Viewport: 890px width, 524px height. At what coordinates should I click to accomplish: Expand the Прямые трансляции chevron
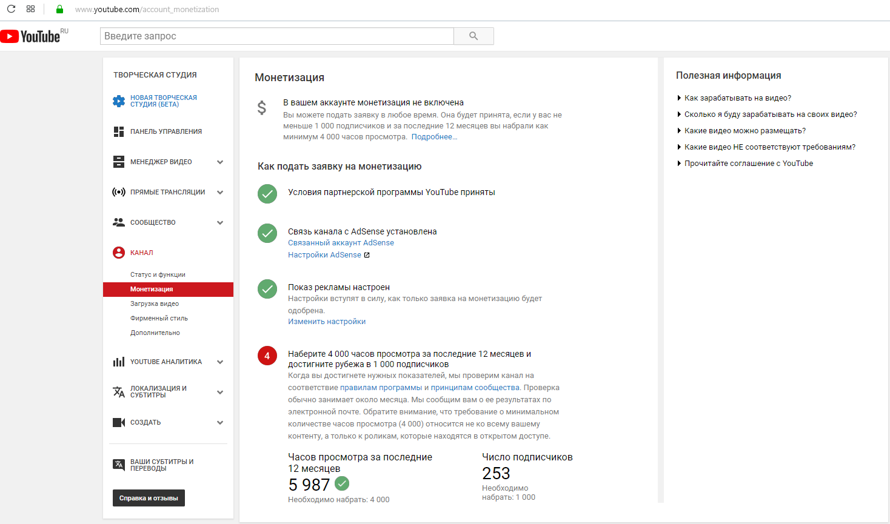(220, 192)
